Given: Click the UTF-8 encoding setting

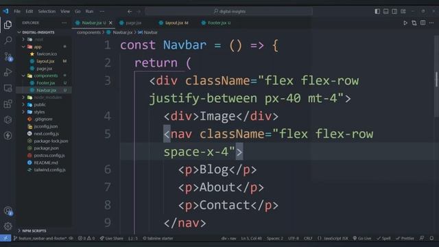Looking at the screenshot, I should tap(294, 238).
